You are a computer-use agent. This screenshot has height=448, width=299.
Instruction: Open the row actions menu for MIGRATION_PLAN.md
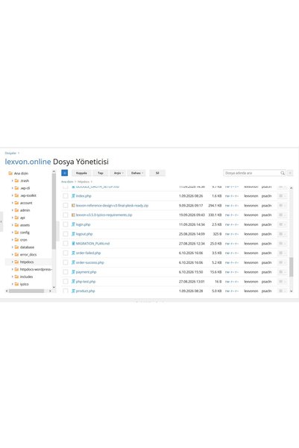tap(282, 244)
